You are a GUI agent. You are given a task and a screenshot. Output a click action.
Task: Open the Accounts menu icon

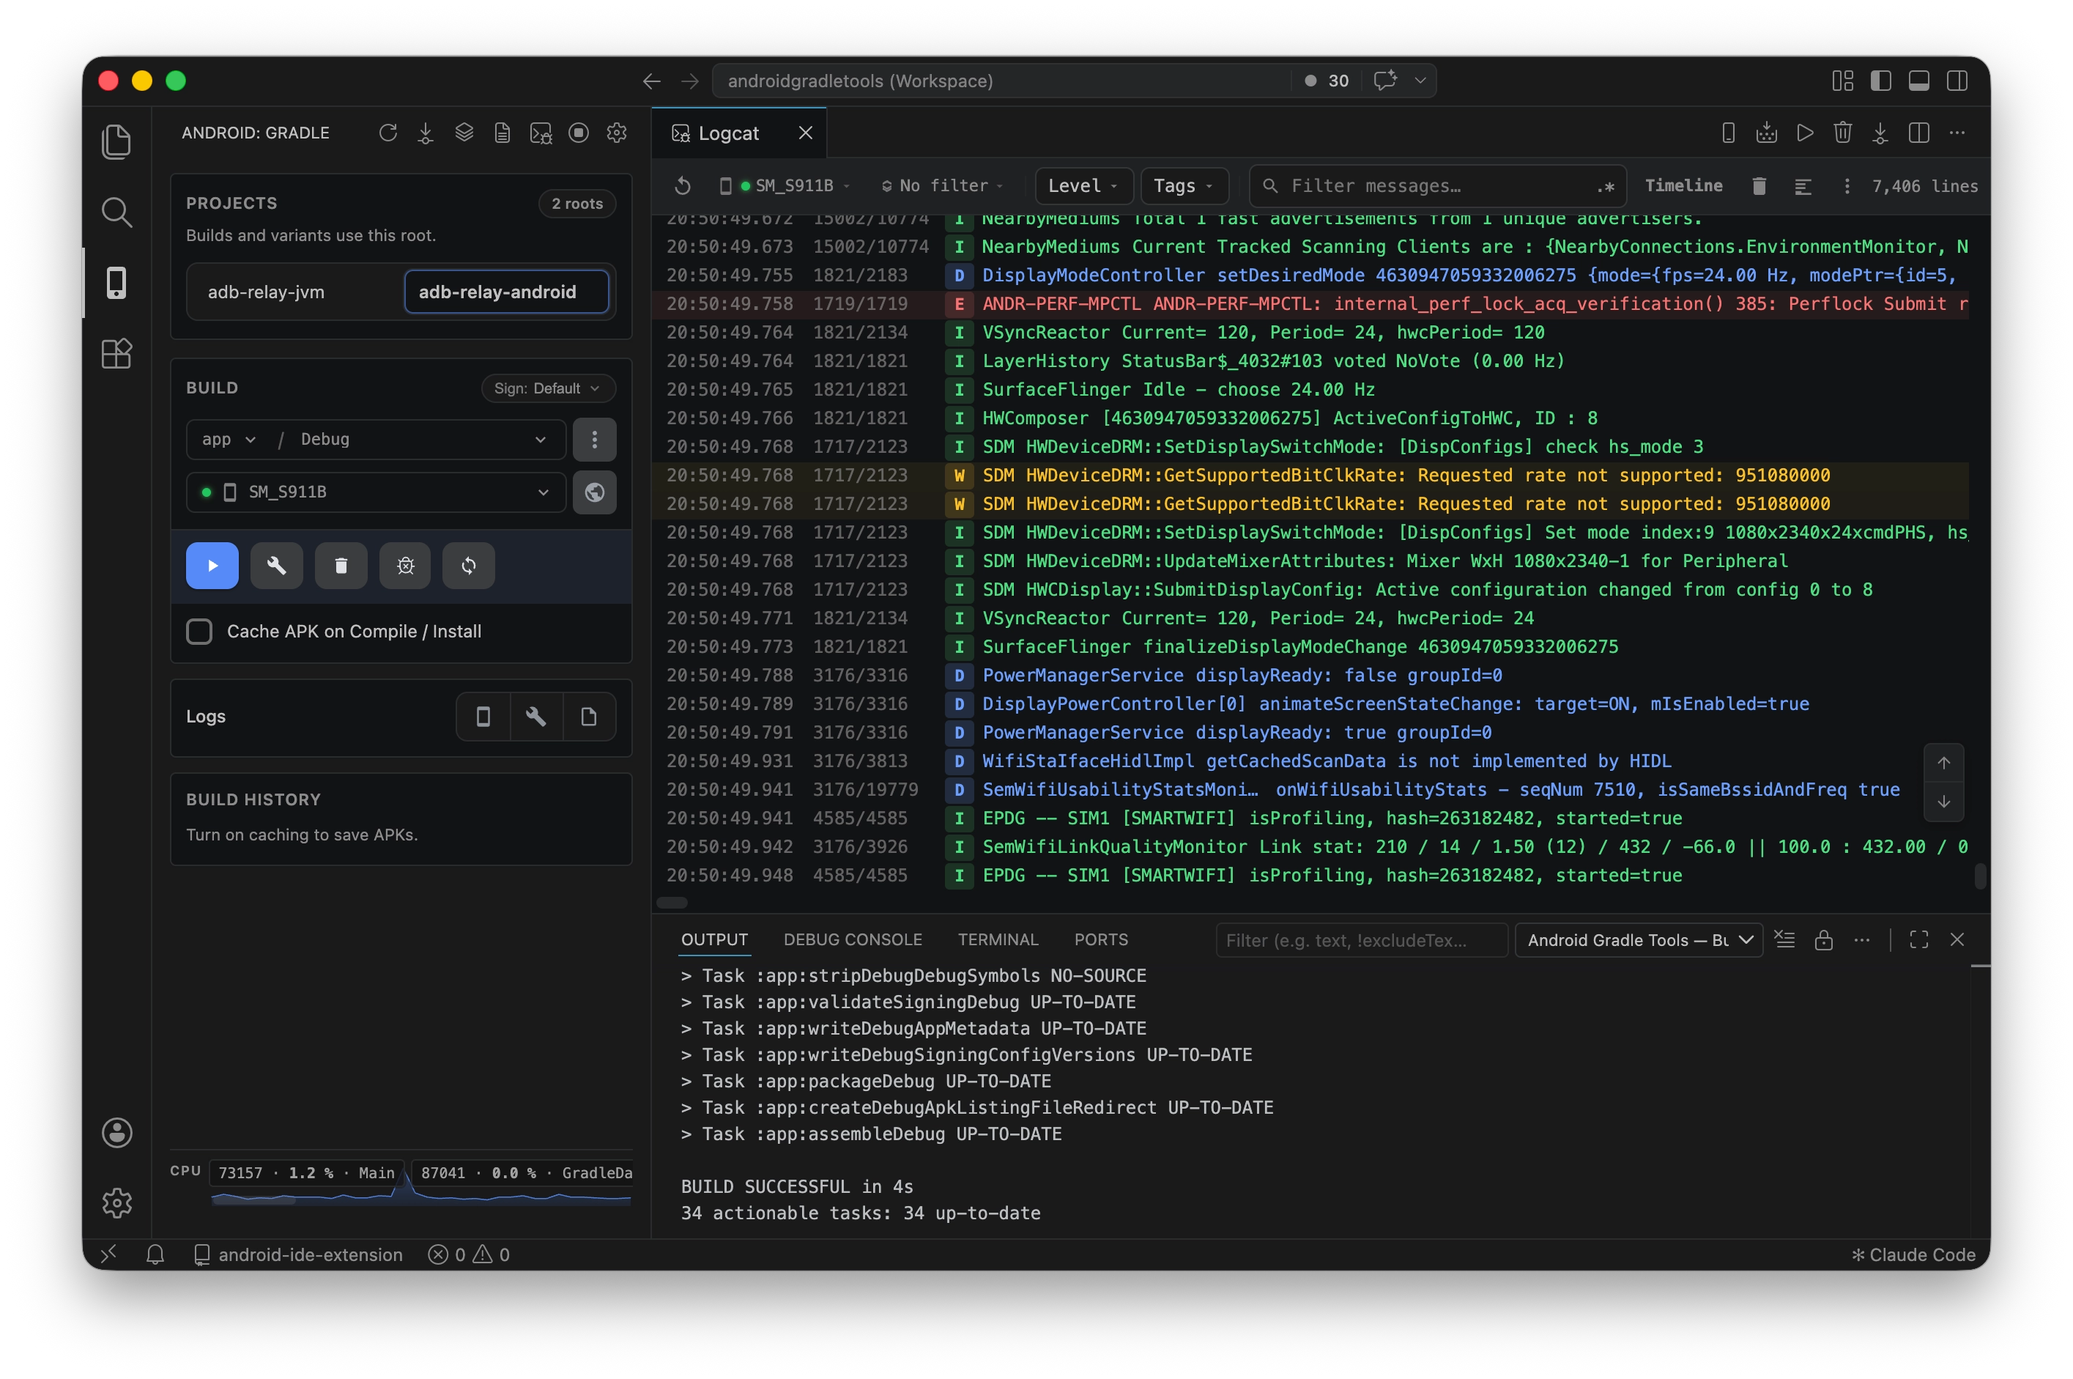pos(117,1132)
